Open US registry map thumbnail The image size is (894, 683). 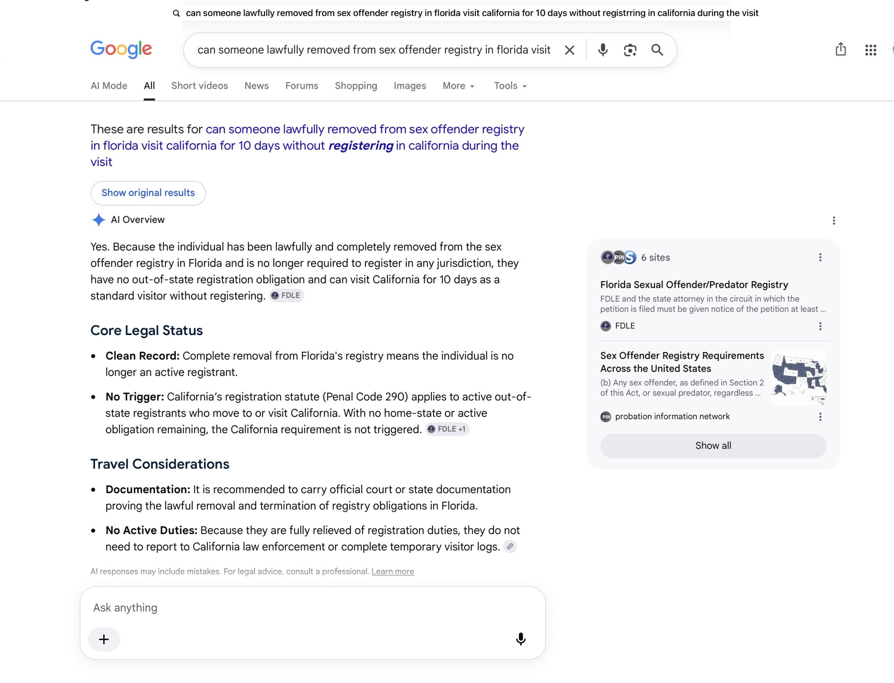pyautogui.click(x=799, y=378)
